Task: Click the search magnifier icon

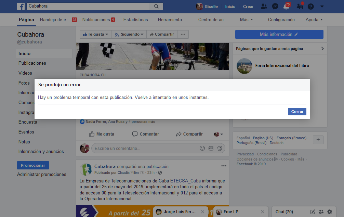Action: (x=156, y=7)
